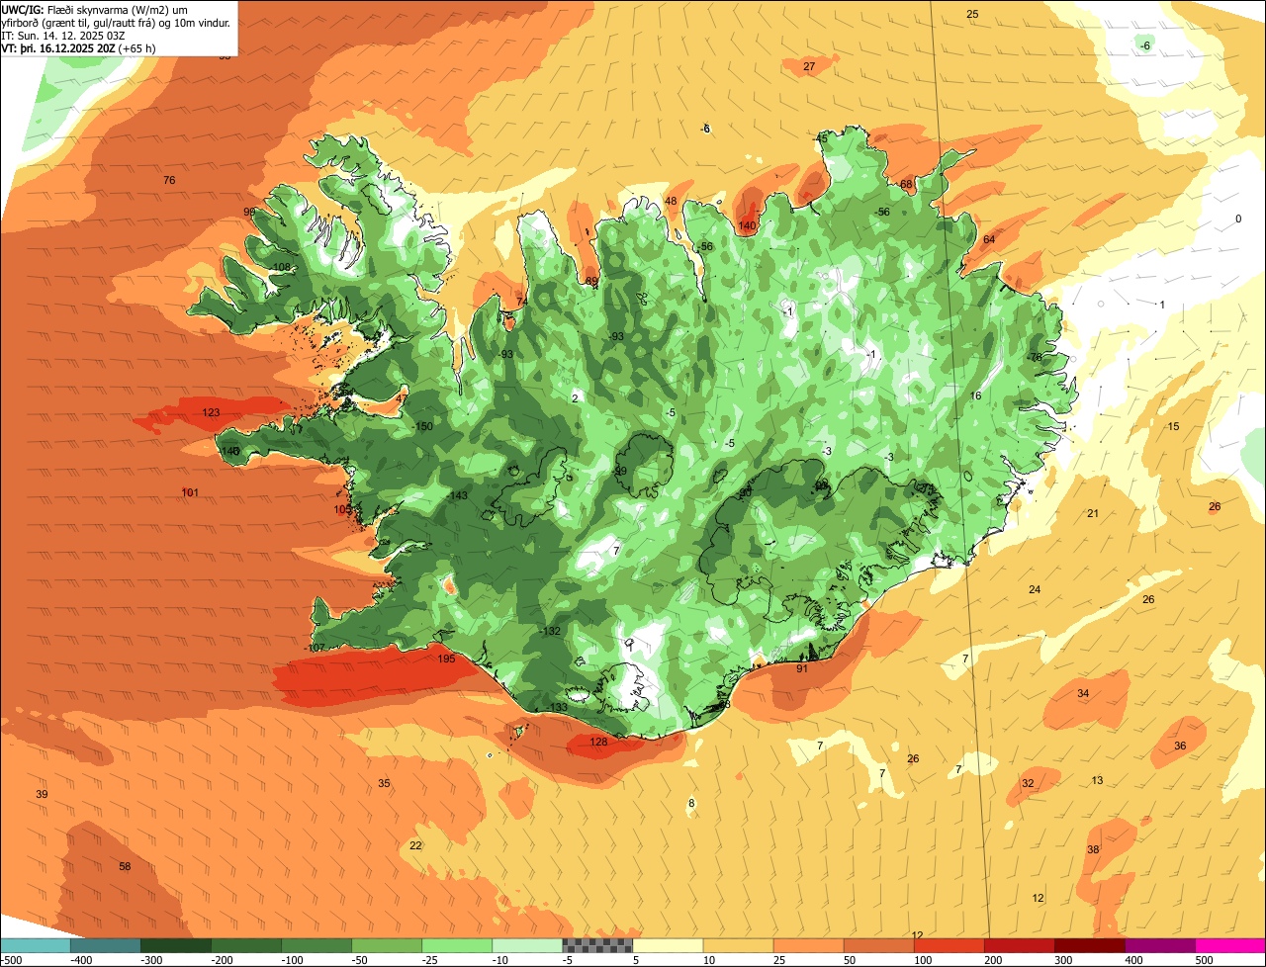Select the -50 to -25 medium green swatch
The image size is (1266, 967).
(x=387, y=945)
